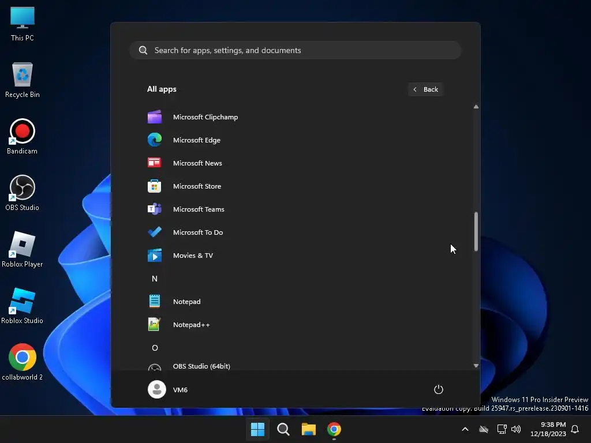Click the OBS Studio (64bit) entry

295,366
